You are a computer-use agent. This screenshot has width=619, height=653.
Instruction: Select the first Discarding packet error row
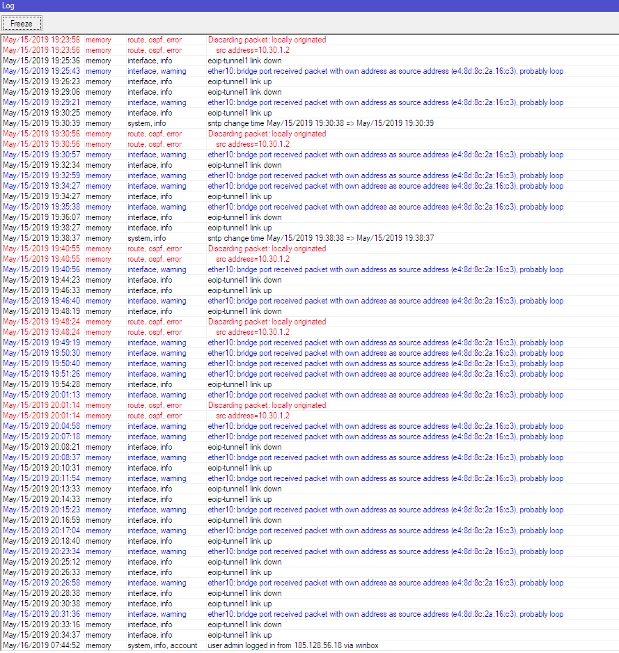click(x=265, y=40)
